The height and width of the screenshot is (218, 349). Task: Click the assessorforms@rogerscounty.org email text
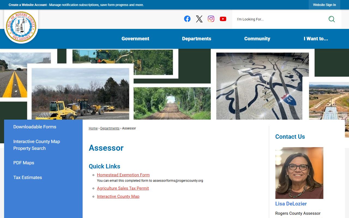click(178, 181)
